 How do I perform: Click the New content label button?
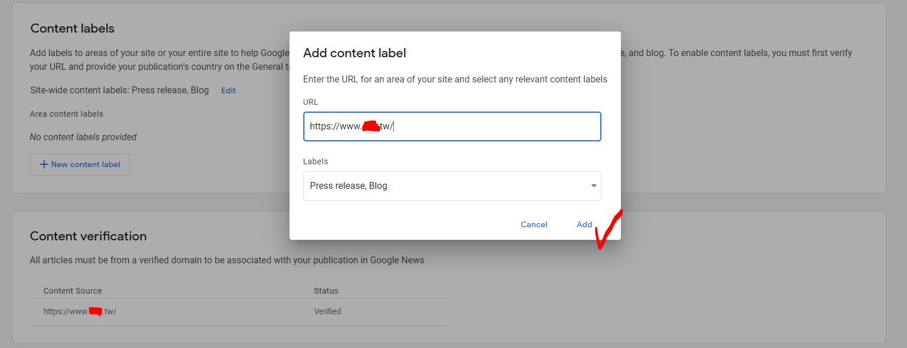[80, 164]
